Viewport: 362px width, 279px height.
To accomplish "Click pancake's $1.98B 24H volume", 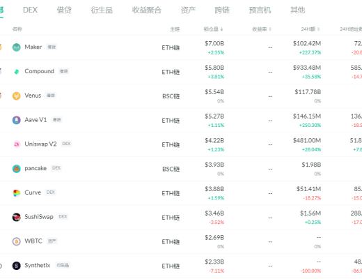I will point(311,165).
